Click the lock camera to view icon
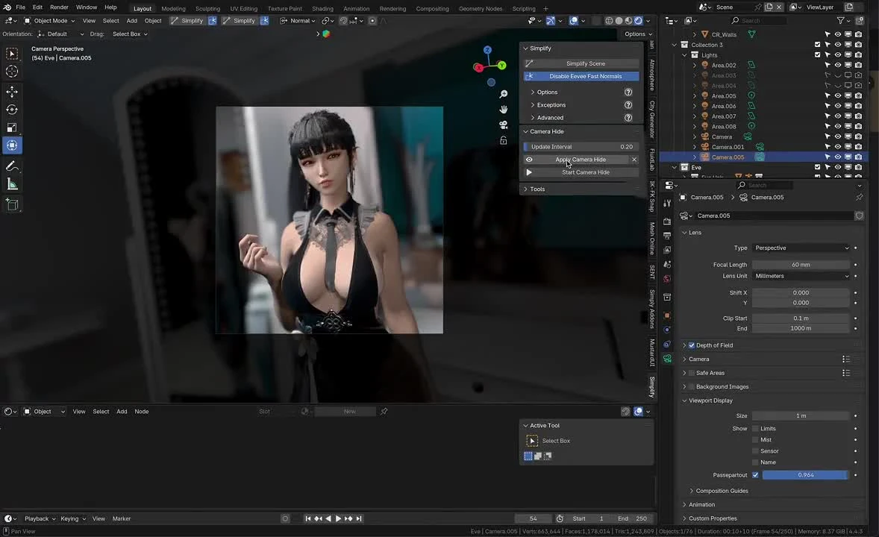Image resolution: width=879 pixels, height=537 pixels. (504, 140)
